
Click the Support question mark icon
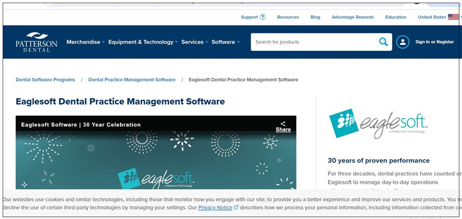(263, 17)
